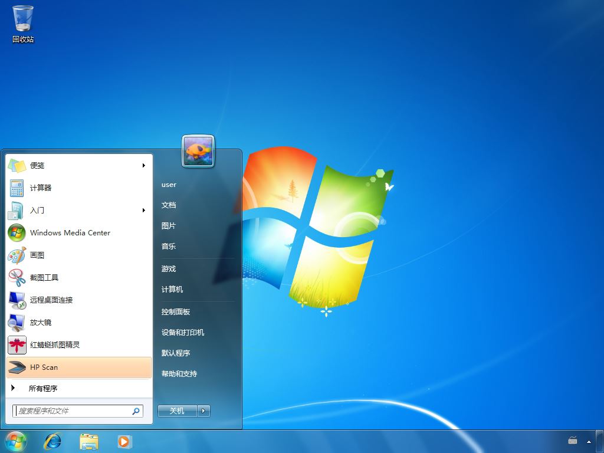Viewport: 604px width, 453px height.
Task: Click the Sticky Notes (便笺) icon
Action: [17, 165]
